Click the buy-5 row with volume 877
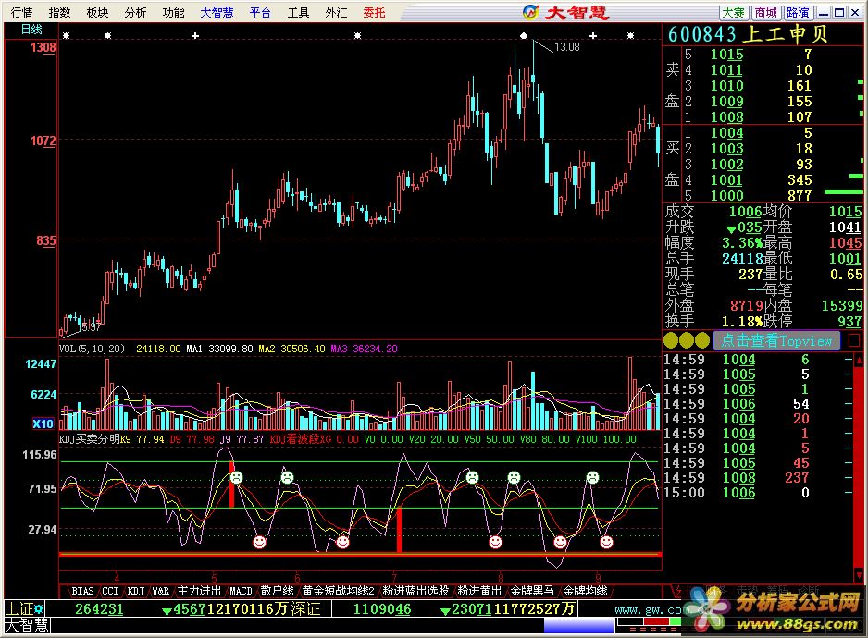The width and height of the screenshot is (868, 638). [763, 195]
